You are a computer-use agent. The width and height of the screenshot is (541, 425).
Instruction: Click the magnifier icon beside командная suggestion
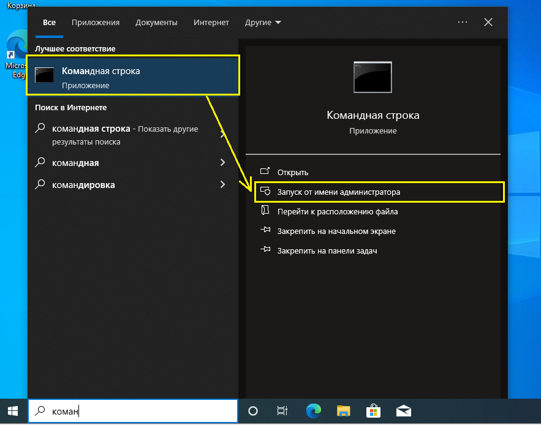pyautogui.click(x=40, y=162)
